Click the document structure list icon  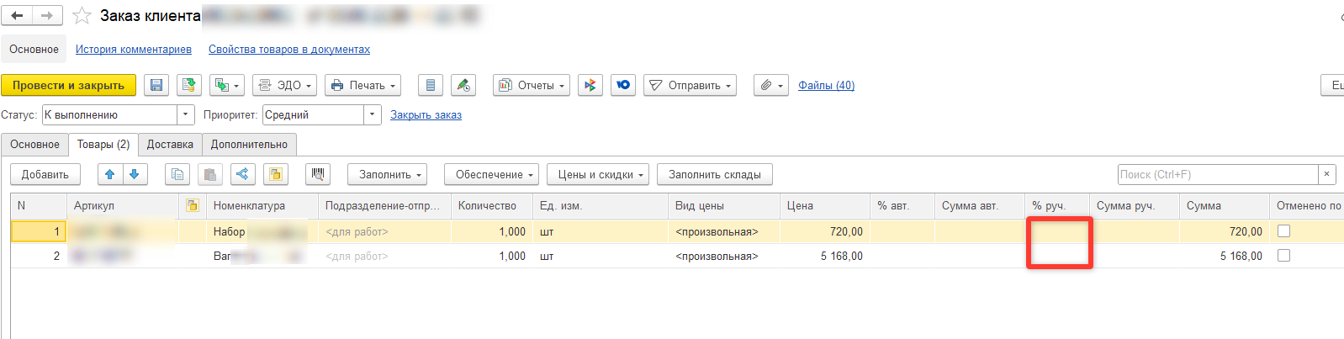pyautogui.click(x=431, y=85)
